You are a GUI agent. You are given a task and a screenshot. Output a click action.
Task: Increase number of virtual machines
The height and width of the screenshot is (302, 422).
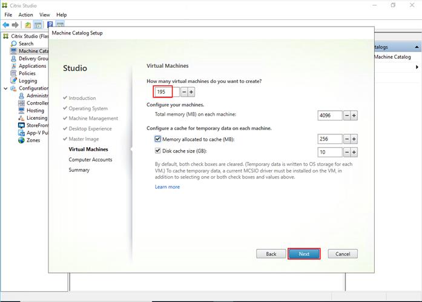tap(191, 92)
